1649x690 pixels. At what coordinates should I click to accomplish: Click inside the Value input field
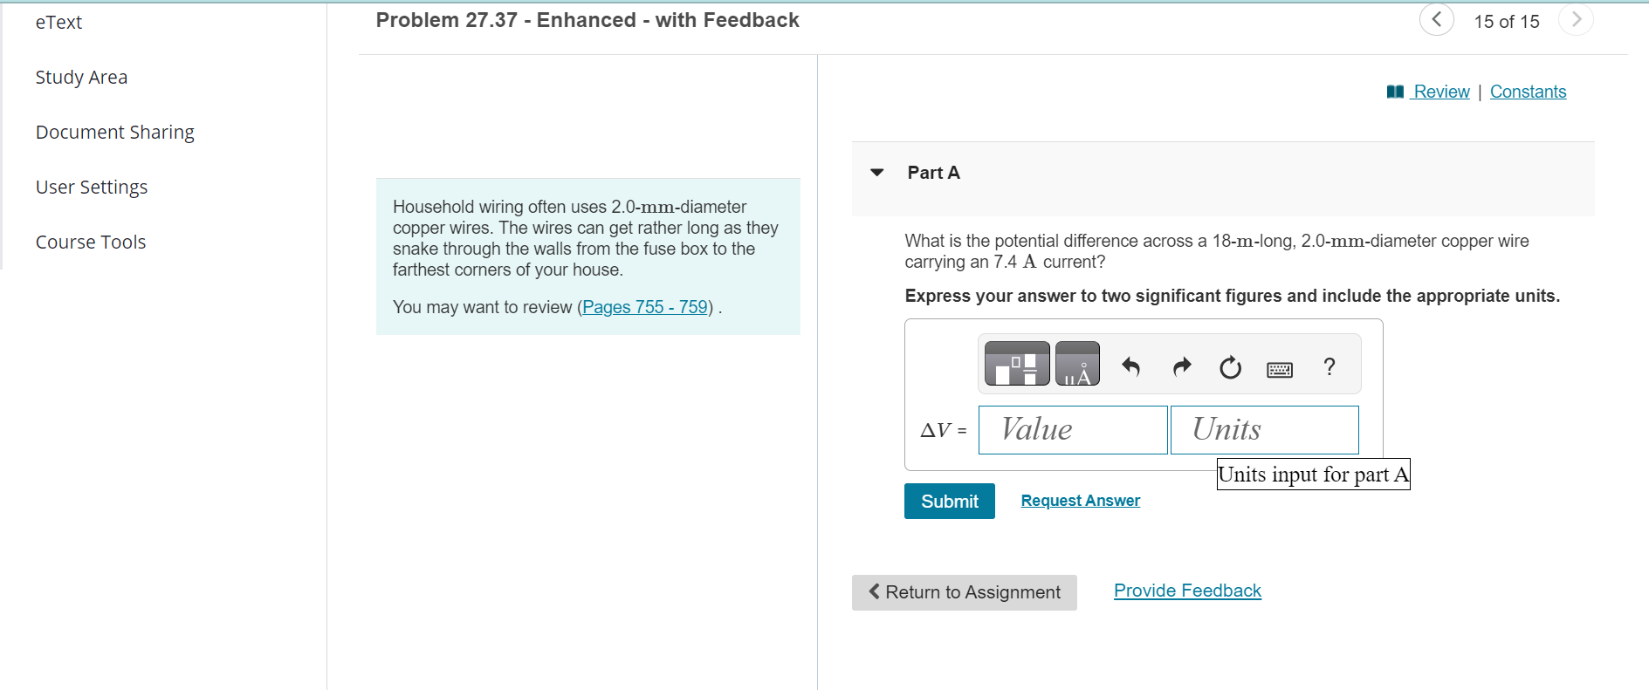click(x=1072, y=429)
